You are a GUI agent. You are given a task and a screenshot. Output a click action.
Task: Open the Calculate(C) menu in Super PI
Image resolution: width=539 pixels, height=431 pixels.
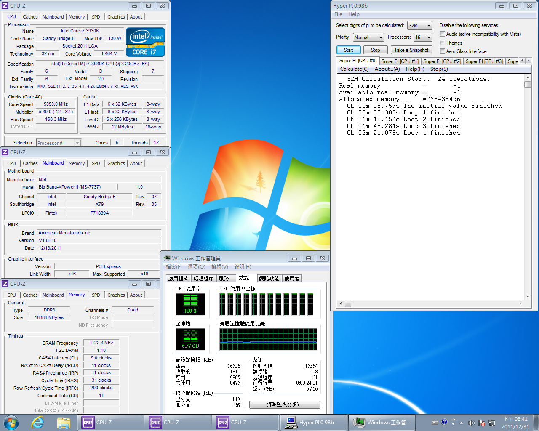tap(355, 69)
